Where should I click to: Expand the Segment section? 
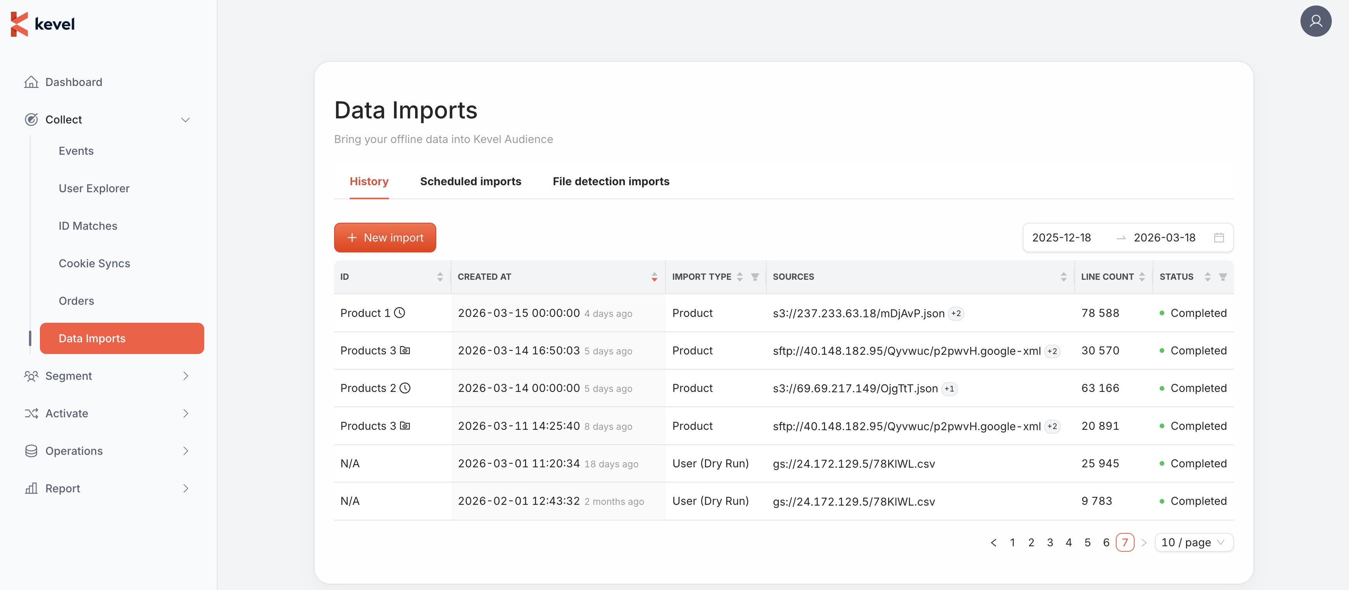click(x=185, y=375)
